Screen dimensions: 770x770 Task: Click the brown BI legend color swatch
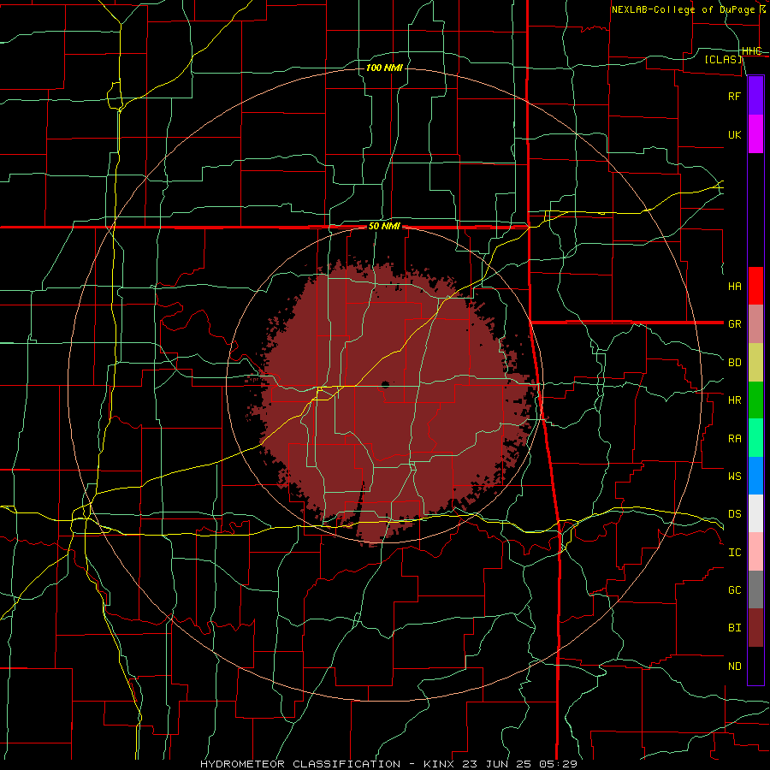pos(755,628)
